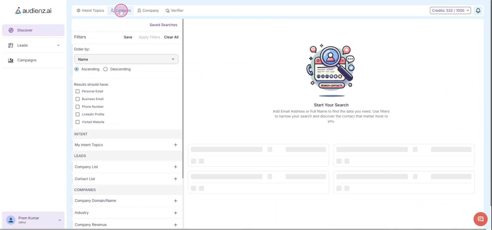Expand the Prem Kumar account menu chevron
This screenshot has height=230, width=492.
point(60,220)
